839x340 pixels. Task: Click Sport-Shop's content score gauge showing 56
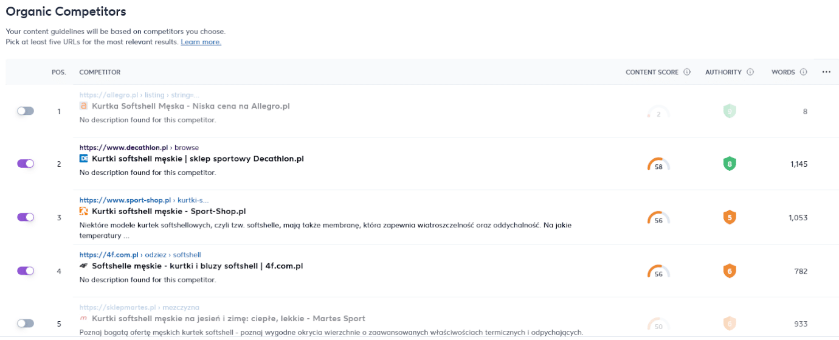click(658, 218)
